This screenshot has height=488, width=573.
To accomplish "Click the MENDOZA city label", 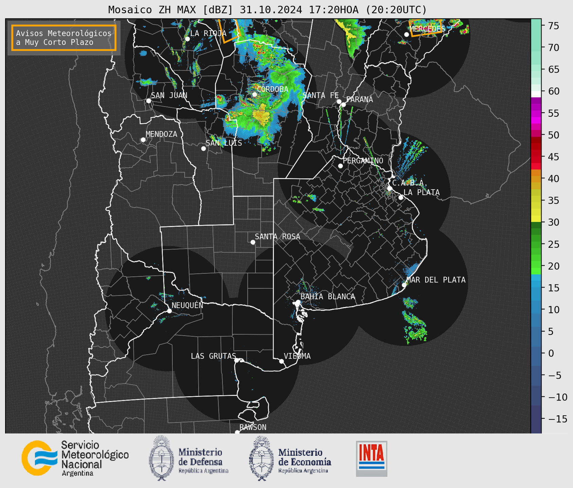I will point(161,134).
